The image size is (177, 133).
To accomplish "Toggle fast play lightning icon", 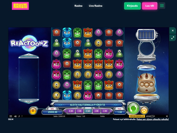I will point(19,116).
